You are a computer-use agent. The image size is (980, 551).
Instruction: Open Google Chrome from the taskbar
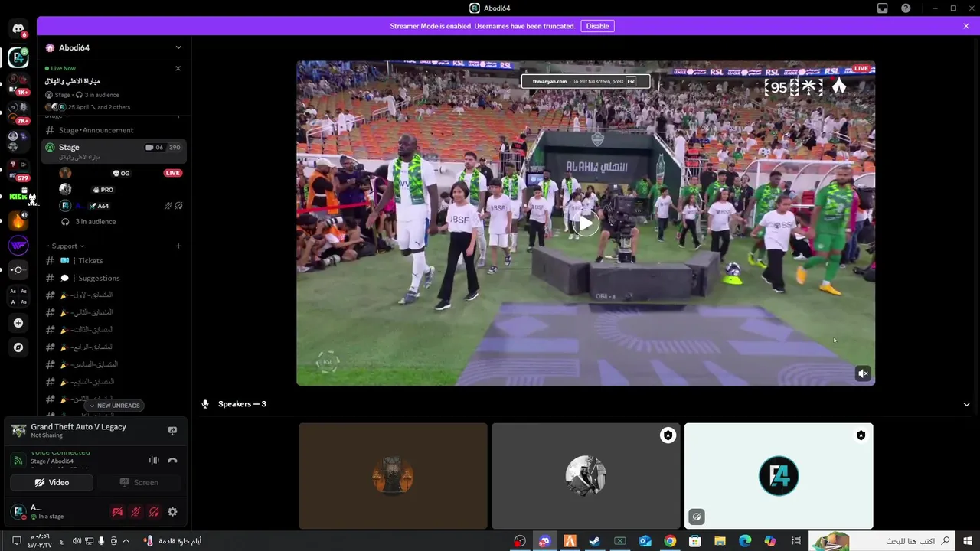coord(670,541)
